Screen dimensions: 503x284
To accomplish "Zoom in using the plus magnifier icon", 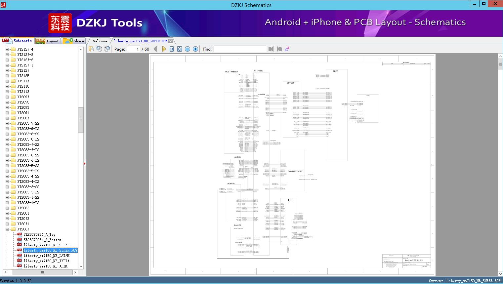I will [x=195, y=49].
